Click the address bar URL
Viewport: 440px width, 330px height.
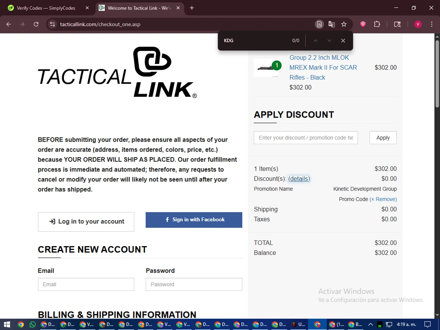pyautogui.click(x=100, y=24)
